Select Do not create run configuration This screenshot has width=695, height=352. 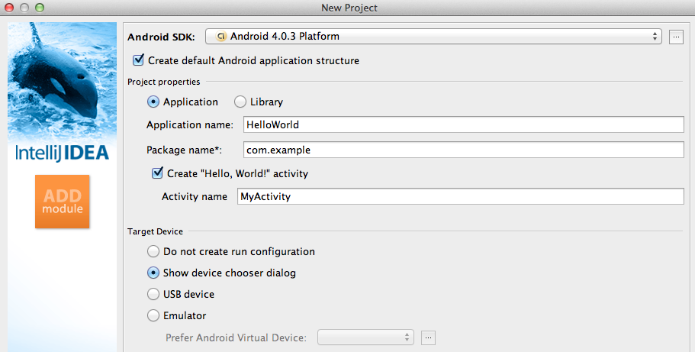pos(153,251)
